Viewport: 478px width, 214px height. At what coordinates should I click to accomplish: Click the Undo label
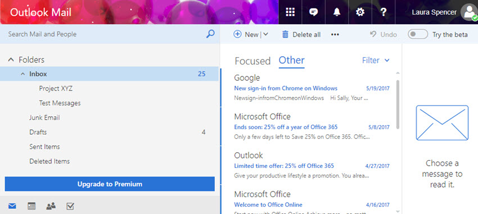(x=389, y=35)
